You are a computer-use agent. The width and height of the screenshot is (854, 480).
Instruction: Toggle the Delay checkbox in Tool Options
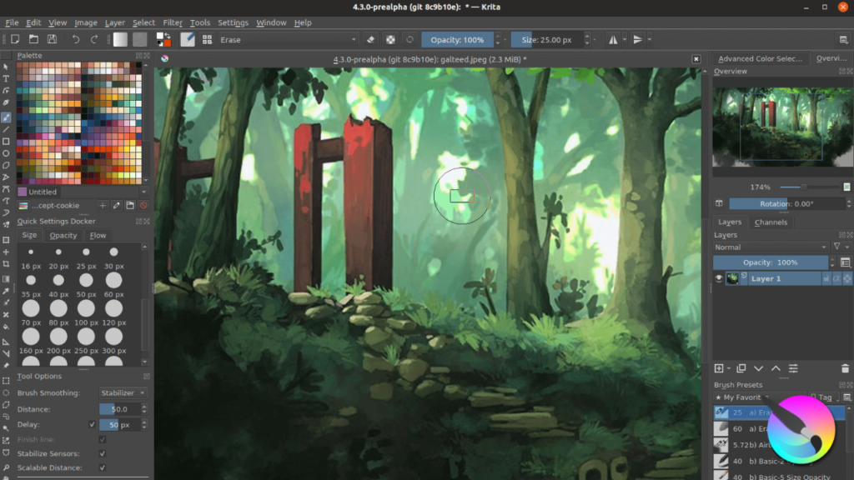[92, 424]
